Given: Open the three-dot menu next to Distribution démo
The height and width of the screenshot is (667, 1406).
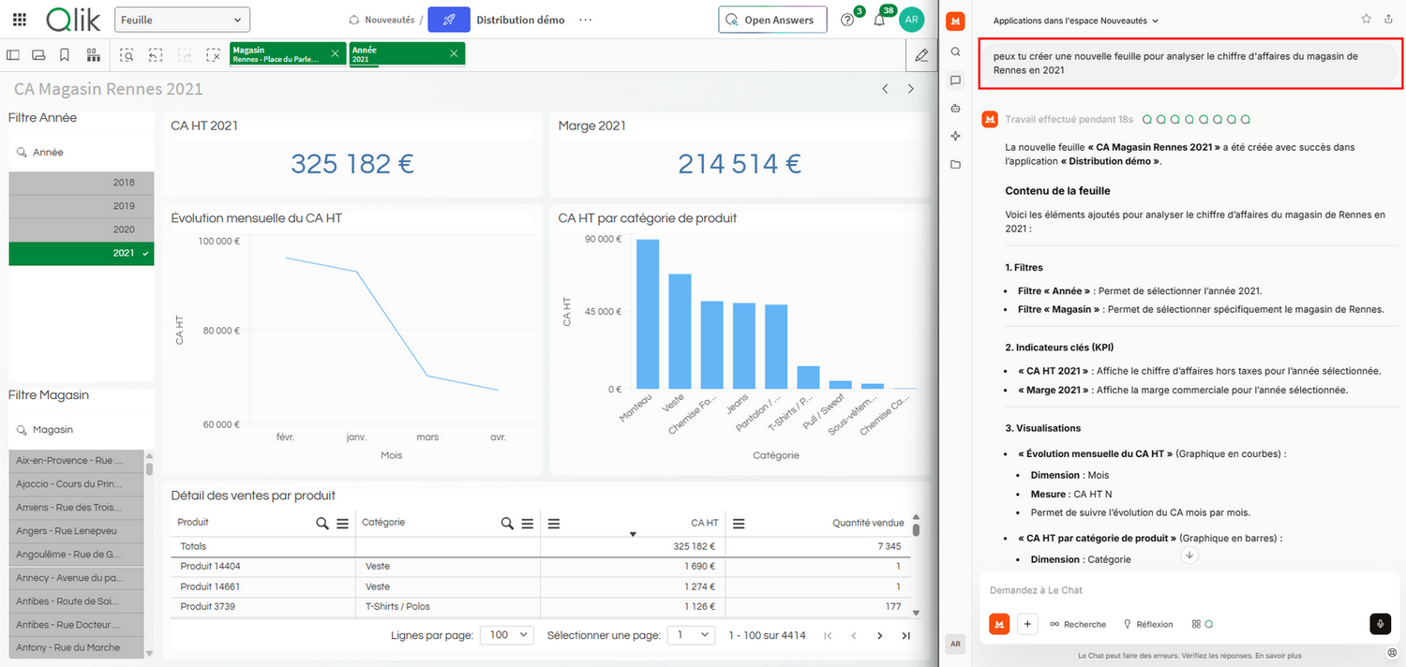Looking at the screenshot, I should [587, 19].
